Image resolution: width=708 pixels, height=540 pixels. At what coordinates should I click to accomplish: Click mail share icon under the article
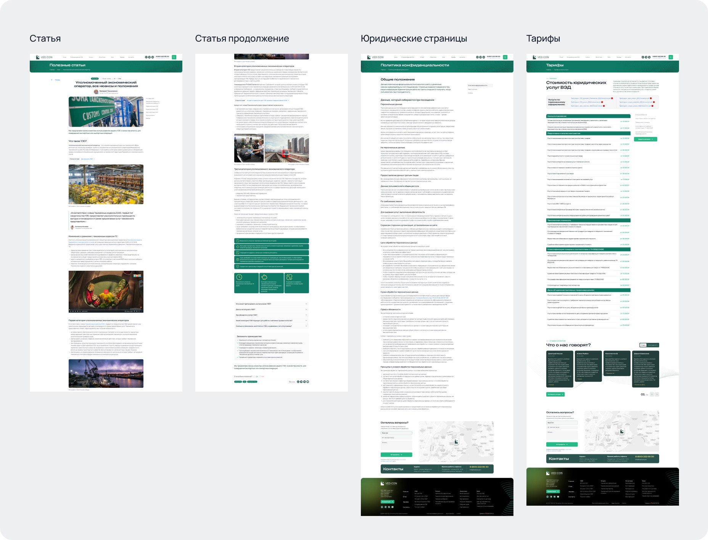pos(305,381)
